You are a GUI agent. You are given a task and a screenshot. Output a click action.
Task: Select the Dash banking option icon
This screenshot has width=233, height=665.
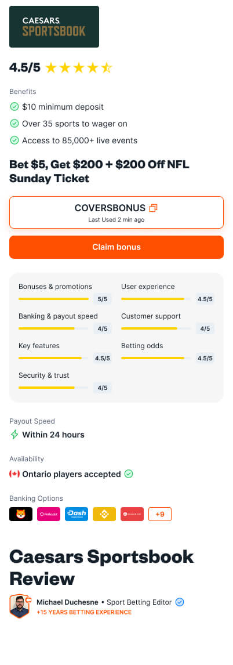[x=77, y=514]
